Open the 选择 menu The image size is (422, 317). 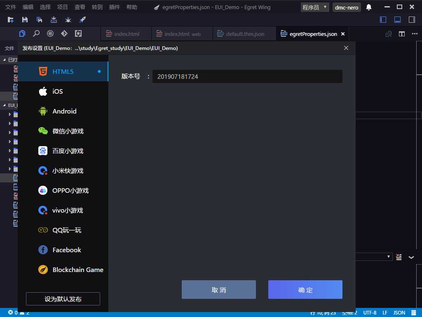(45, 7)
